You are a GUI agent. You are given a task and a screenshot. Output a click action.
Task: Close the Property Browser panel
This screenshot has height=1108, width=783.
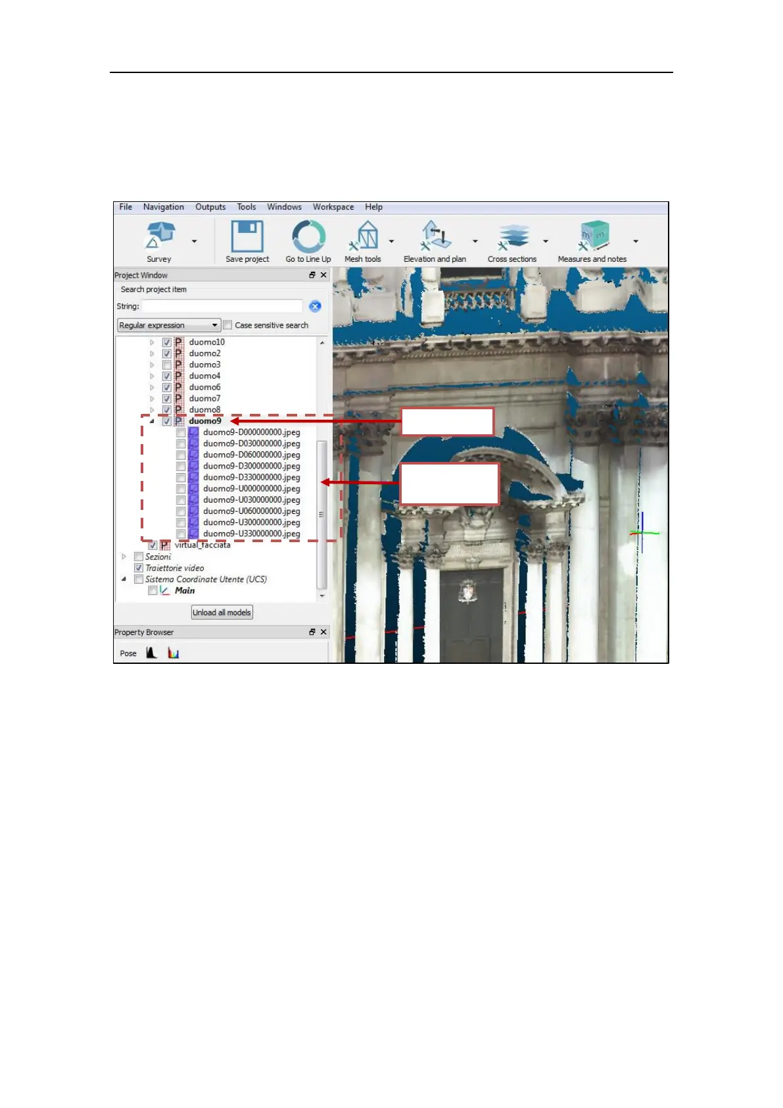pos(323,632)
